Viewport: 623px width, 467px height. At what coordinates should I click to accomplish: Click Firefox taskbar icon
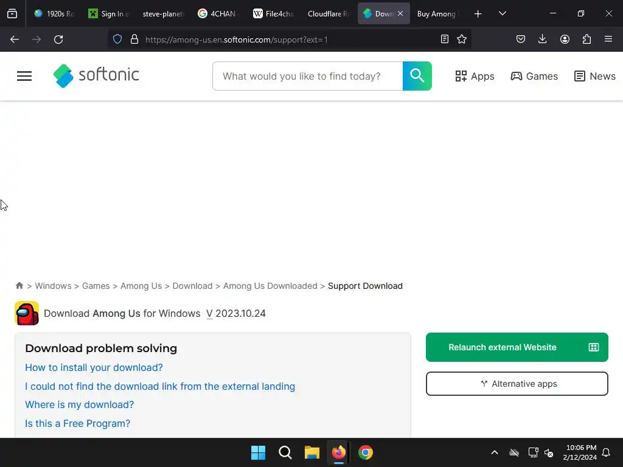338,452
